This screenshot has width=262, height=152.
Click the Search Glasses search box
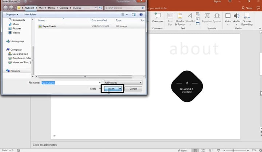124,8
